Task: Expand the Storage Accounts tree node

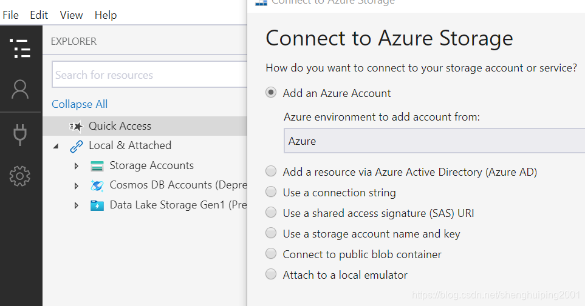Action: coord(77,166)
